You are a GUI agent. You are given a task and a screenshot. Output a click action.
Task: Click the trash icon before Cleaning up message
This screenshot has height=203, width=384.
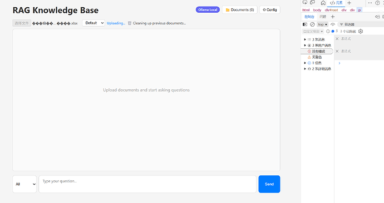[130, 23]
